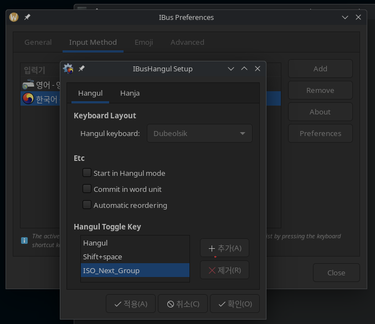The height and width of the screenshot is (324, 375).
Task: Click the Remove input method button
Action: click(320, 90)
